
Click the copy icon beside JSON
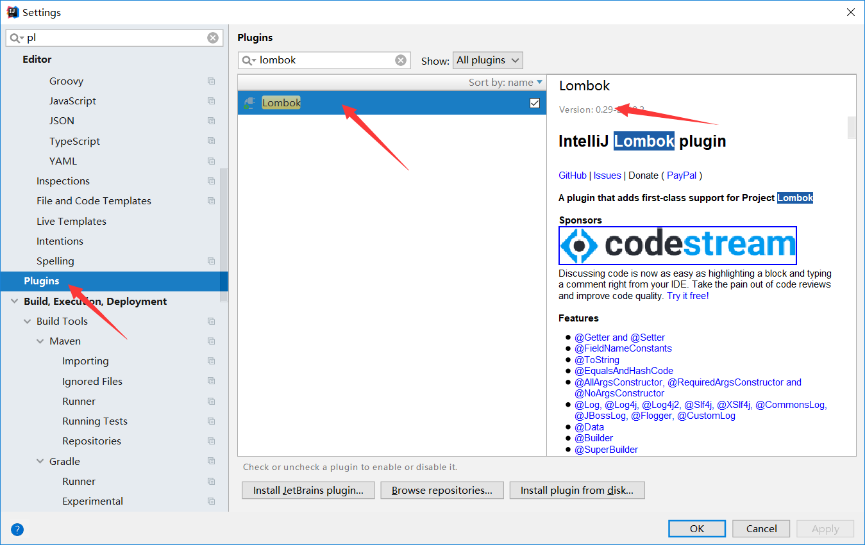pos(212,121)
